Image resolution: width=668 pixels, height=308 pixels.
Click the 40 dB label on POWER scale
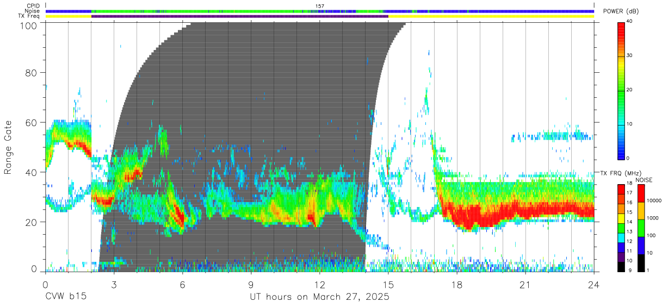630,21
